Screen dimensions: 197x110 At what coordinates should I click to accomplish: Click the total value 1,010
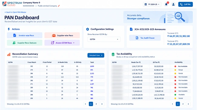[x=92, y=66]
